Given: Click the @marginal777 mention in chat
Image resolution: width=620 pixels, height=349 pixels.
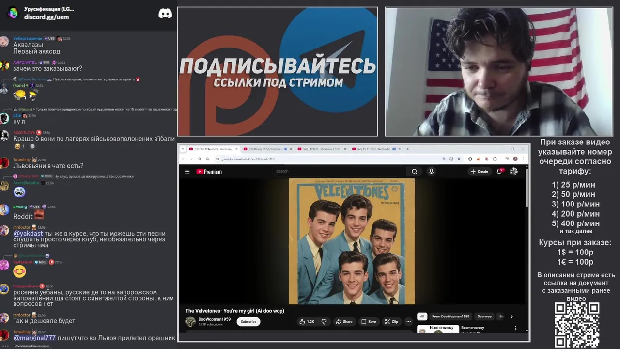Looking at the screenshot, I should (x=34, y=338).
